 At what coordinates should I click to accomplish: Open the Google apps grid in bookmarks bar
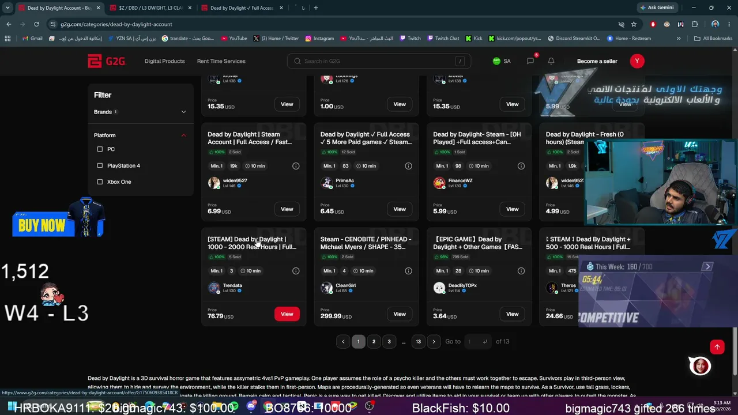7,39
